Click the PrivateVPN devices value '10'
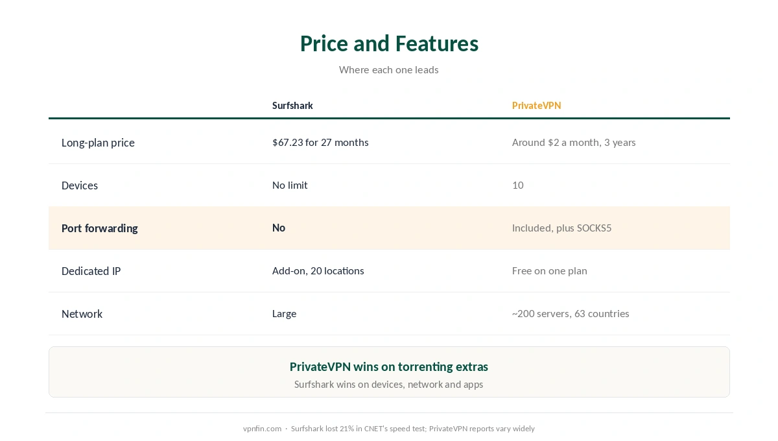The width and height of the screenshot is (778, 441). (x=517, y=185)
